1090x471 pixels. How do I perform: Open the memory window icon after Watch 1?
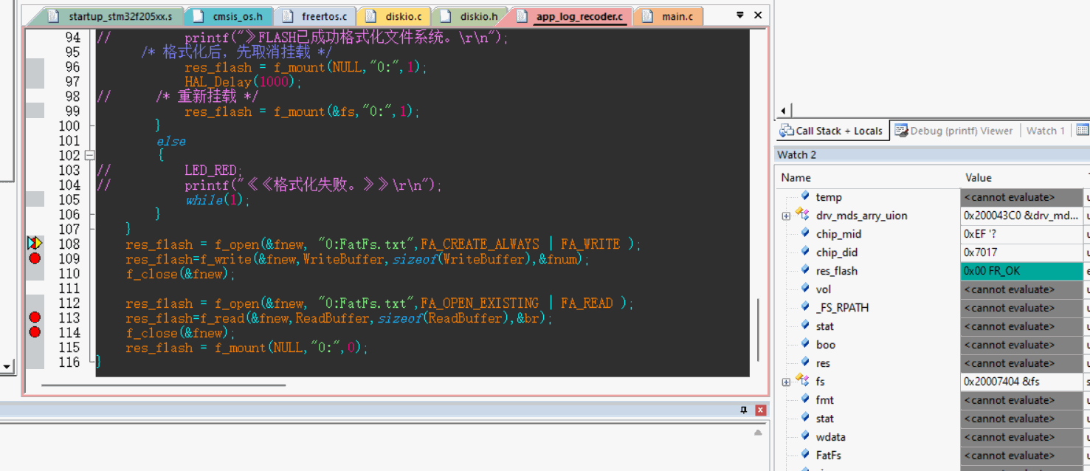pyautogui.click(x=1082, y=131)
